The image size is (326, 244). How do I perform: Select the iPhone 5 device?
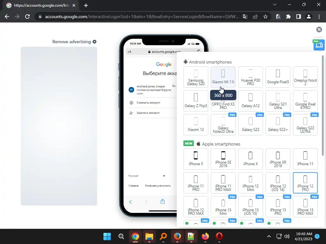pyautogui.click(x=196, y=159)
